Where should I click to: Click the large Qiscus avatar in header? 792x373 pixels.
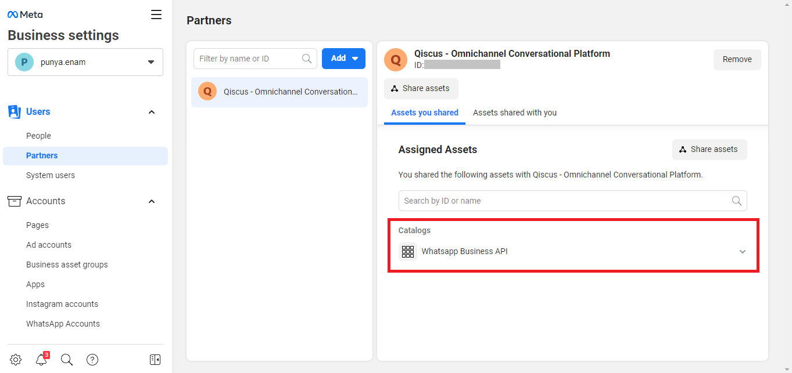coord(396,60)
